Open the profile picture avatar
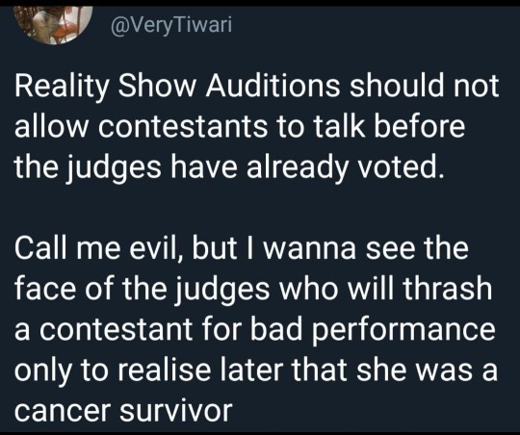 click(53, 24)
